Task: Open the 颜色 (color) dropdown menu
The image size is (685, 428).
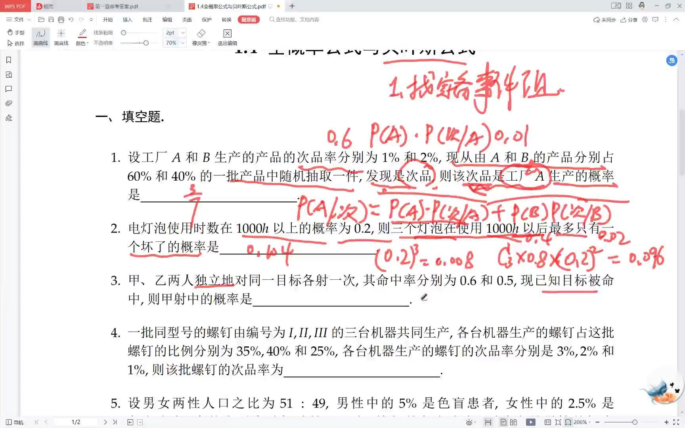Action: (x=82, y=43)
